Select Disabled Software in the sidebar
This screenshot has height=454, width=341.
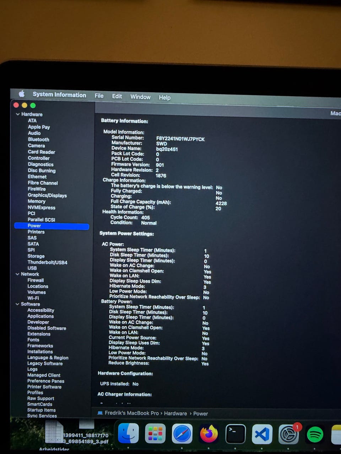[47, 328]
